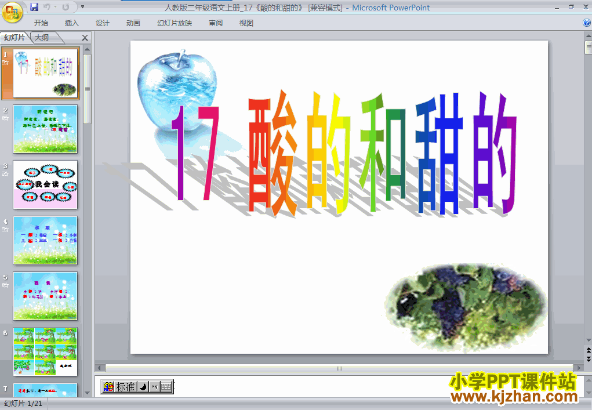Customize the Quick Access Toolbar dropdown
The height and width of the screenshot is (410, 592).
pyautogui.click(x=82, y=7)
